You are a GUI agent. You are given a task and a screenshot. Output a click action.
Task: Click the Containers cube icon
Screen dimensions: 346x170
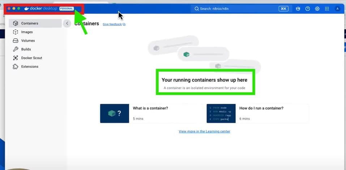(x=16, y=23)
